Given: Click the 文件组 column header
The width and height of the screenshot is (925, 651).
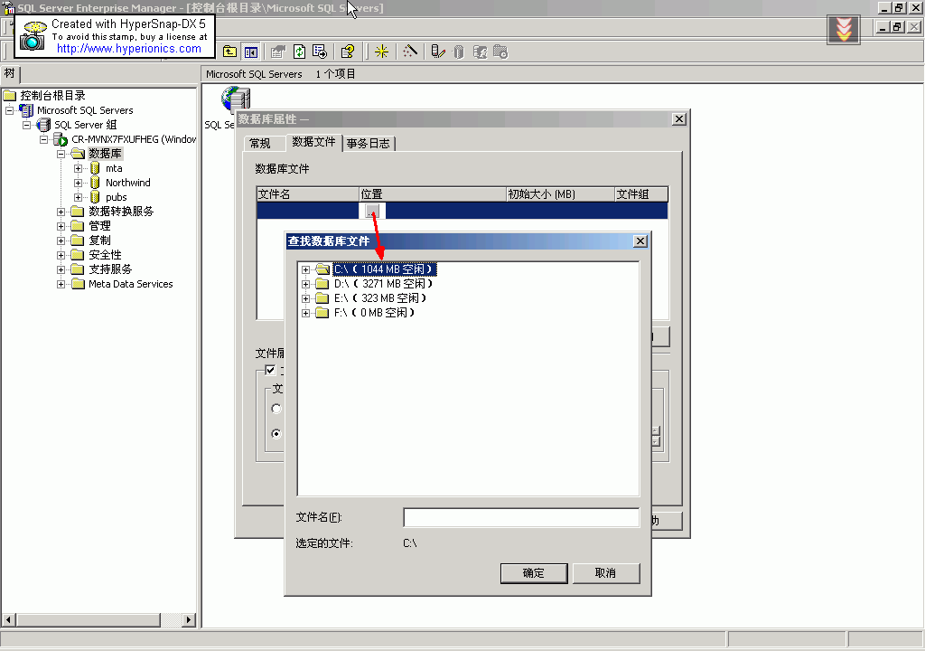Looking at the screenshot, I should (x=641, y=194).
